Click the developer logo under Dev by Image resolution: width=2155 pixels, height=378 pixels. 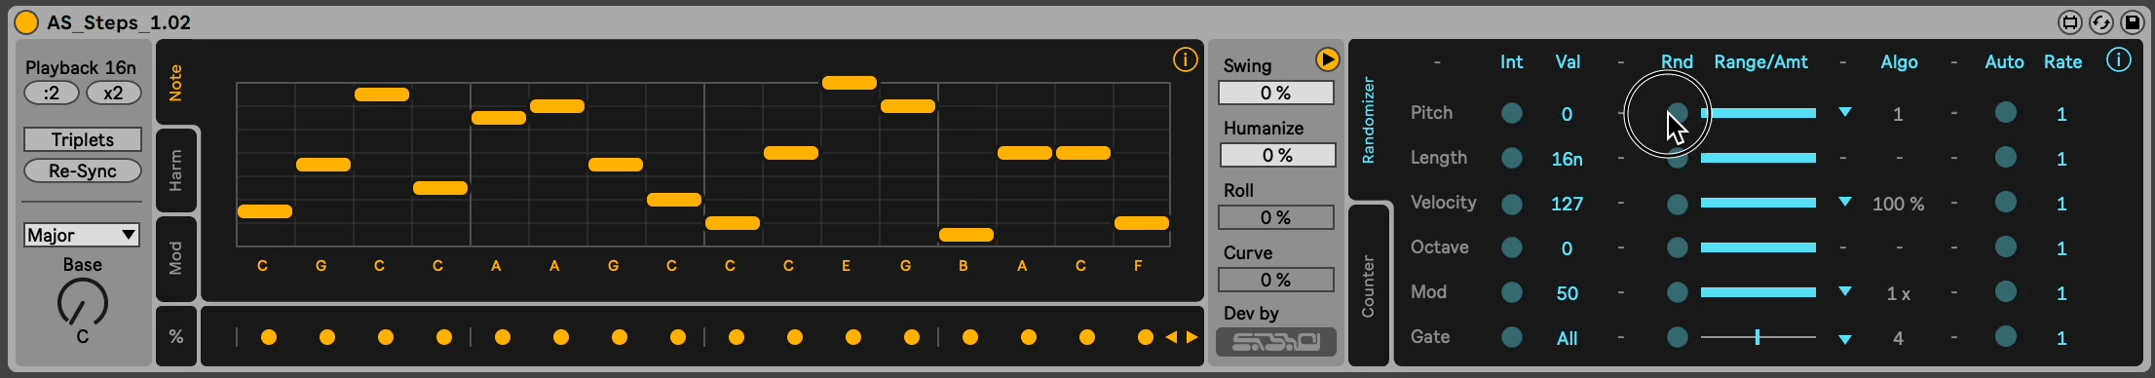coord(1276,342)
